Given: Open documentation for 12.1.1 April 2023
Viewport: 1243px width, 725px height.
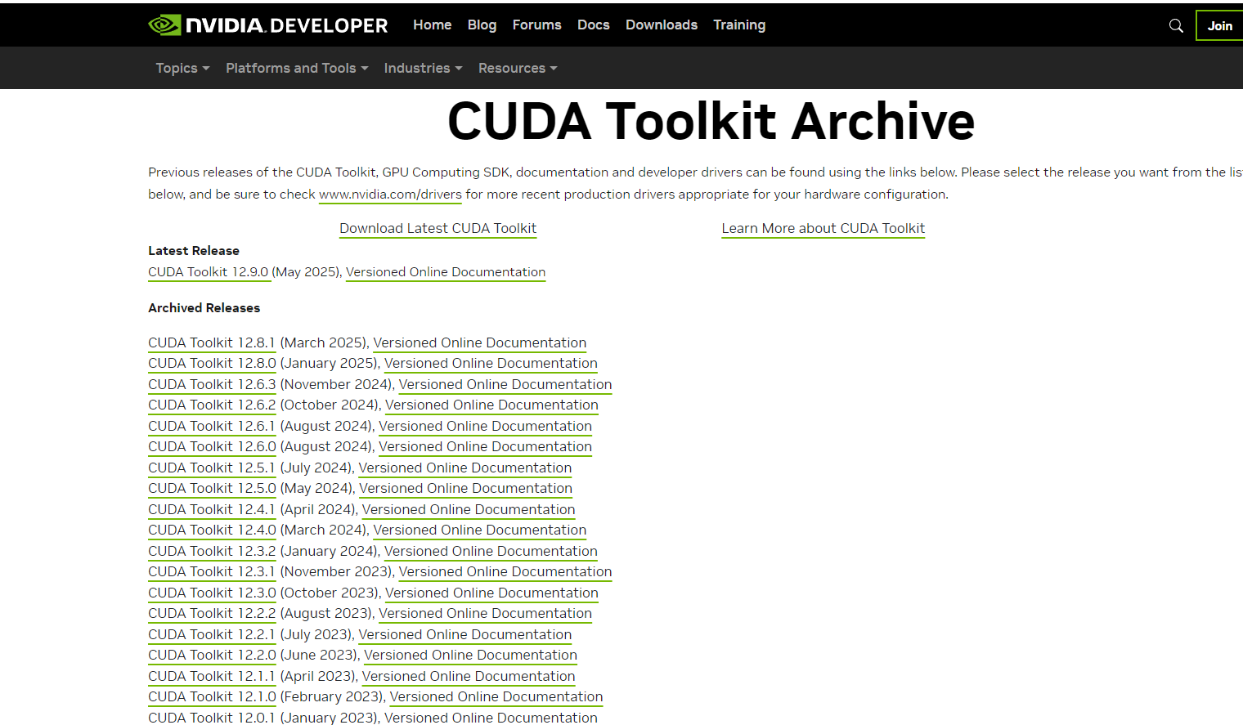Looking at the screenshot, I should (469, 676).
